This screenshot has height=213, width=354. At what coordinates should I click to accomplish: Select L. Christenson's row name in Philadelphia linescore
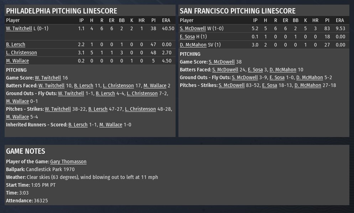21,53
